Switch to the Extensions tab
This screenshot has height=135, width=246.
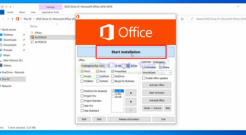click(159, 62)
